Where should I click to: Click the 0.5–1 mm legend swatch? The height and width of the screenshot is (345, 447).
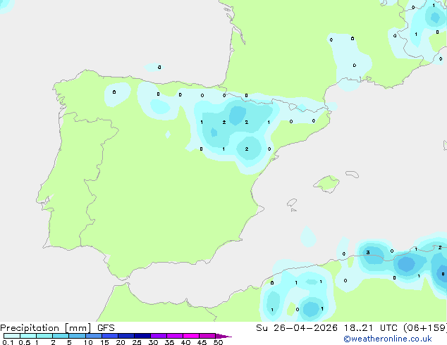coord(28,336)
